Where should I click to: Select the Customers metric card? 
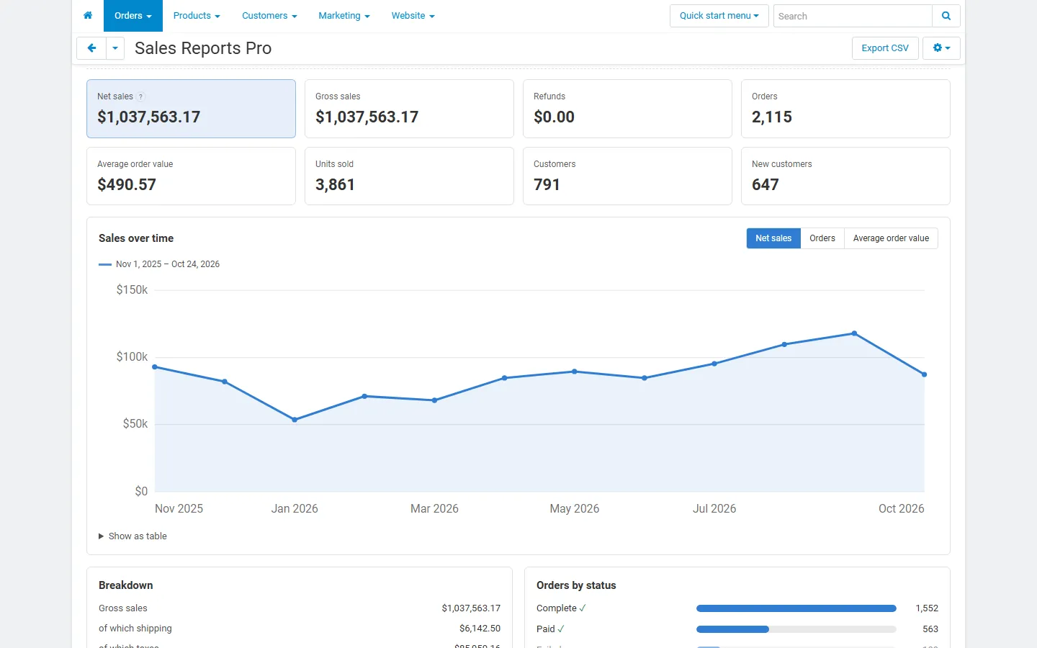coord(627,176)
